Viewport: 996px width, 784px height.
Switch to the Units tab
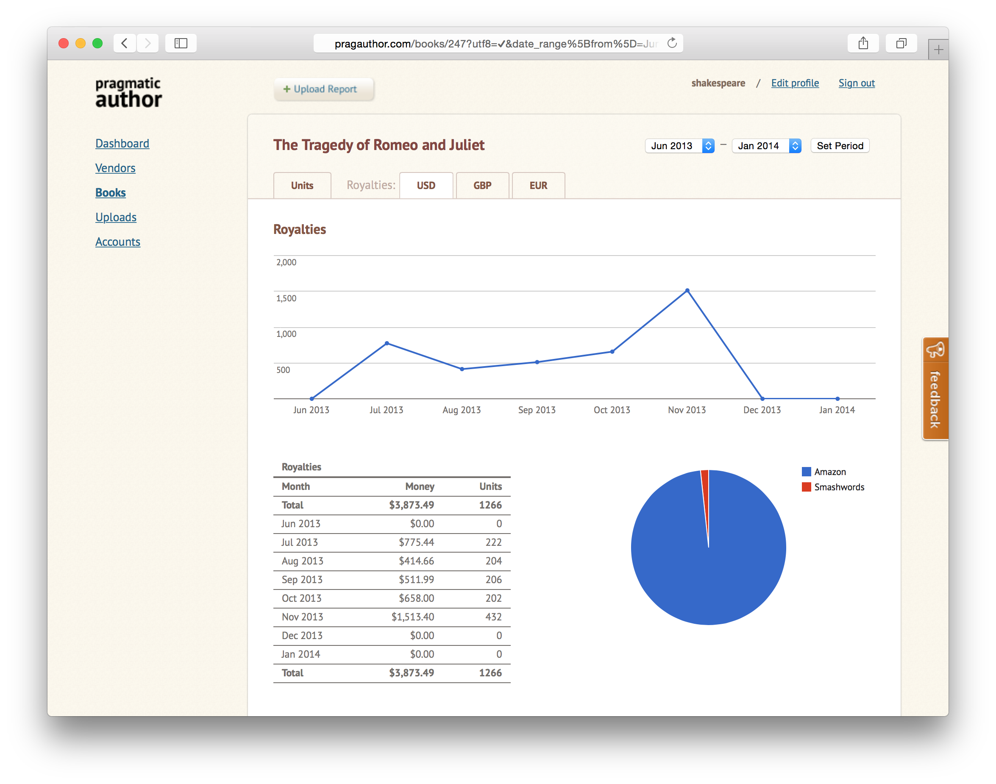click(302, 186)
